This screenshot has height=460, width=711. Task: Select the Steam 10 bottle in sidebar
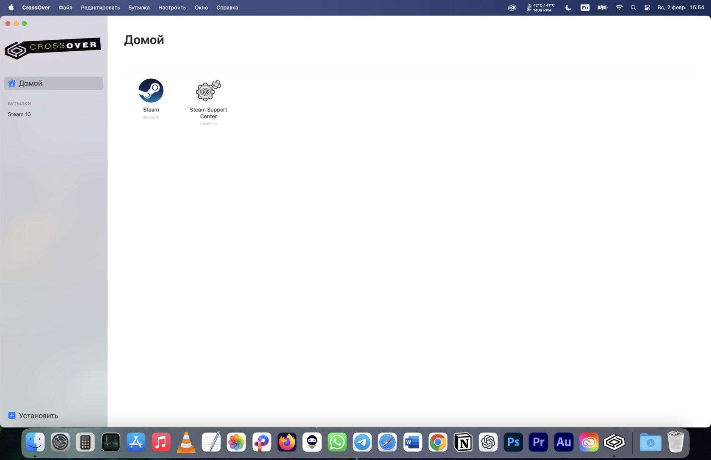[x=19, y=114]
